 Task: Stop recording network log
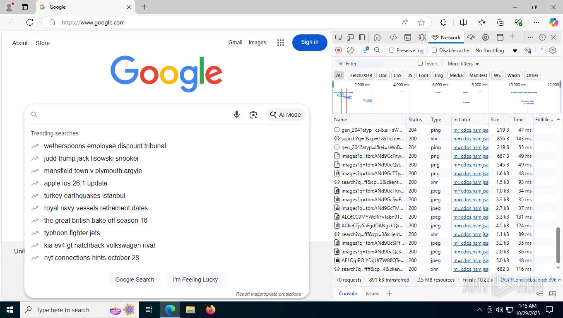click(339, 50)
